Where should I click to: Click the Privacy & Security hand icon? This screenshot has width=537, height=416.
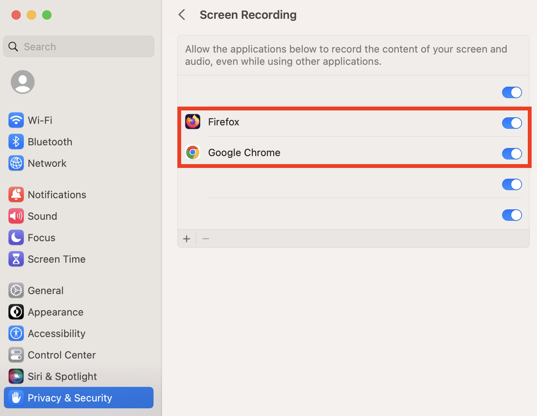point(16,398)
